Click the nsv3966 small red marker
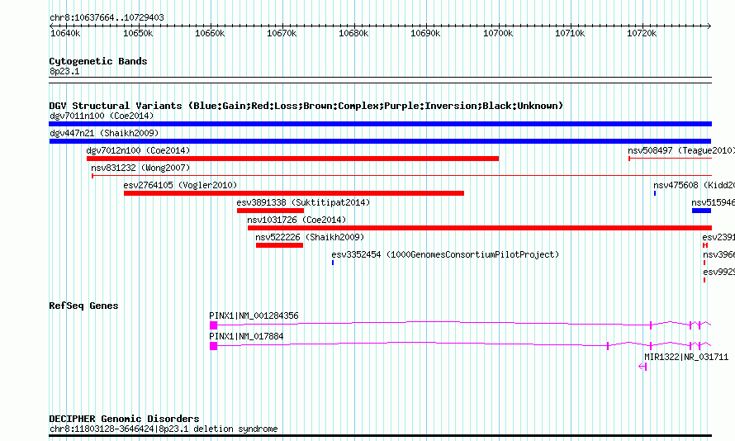Viewport: 735px width, 441px height. (x=704, y=263)
